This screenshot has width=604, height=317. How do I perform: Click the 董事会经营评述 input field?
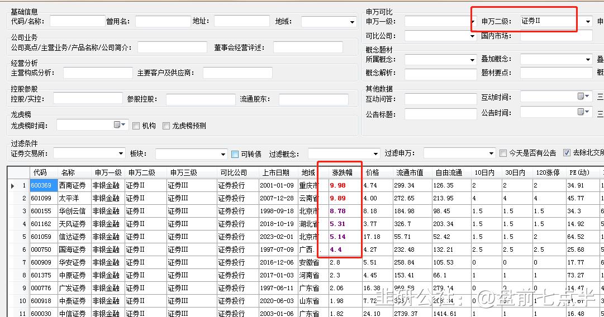(308, 47)
